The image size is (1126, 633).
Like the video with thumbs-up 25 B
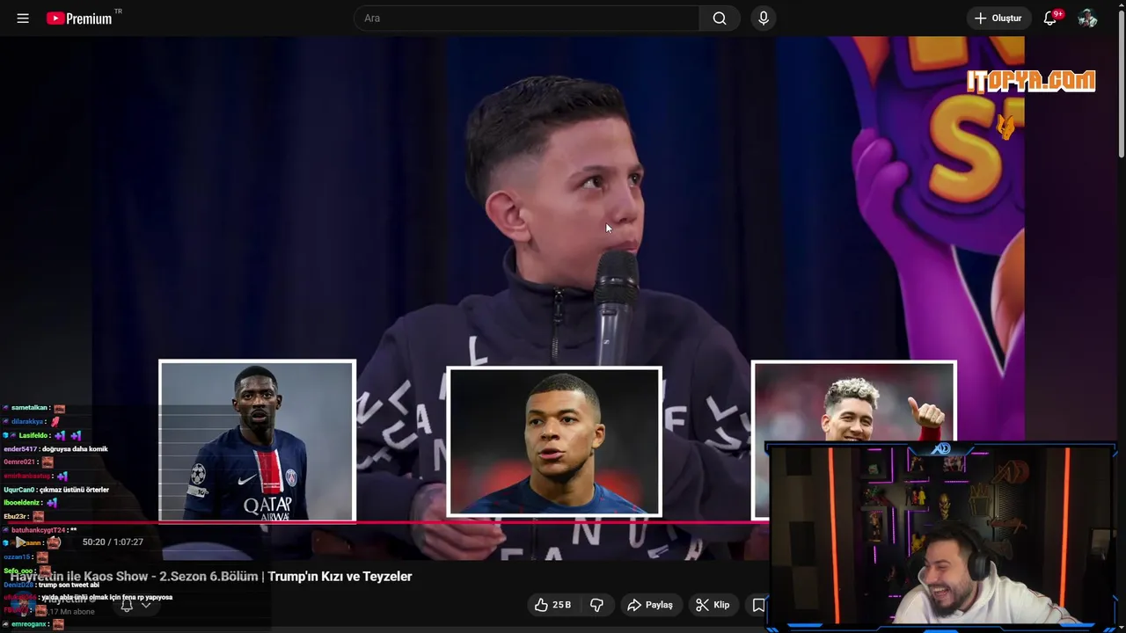tap(553, 605)
